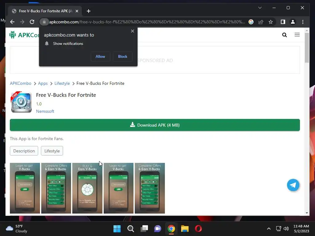315x236 pixels.
Task: View site information via lock icon
Action: coord(44,22)
